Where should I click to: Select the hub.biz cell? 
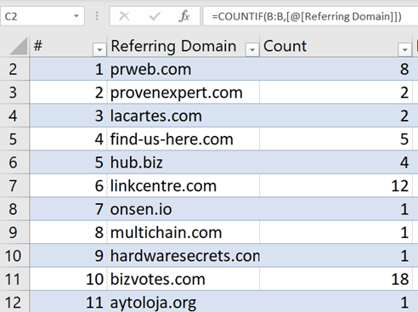point(183,162)
